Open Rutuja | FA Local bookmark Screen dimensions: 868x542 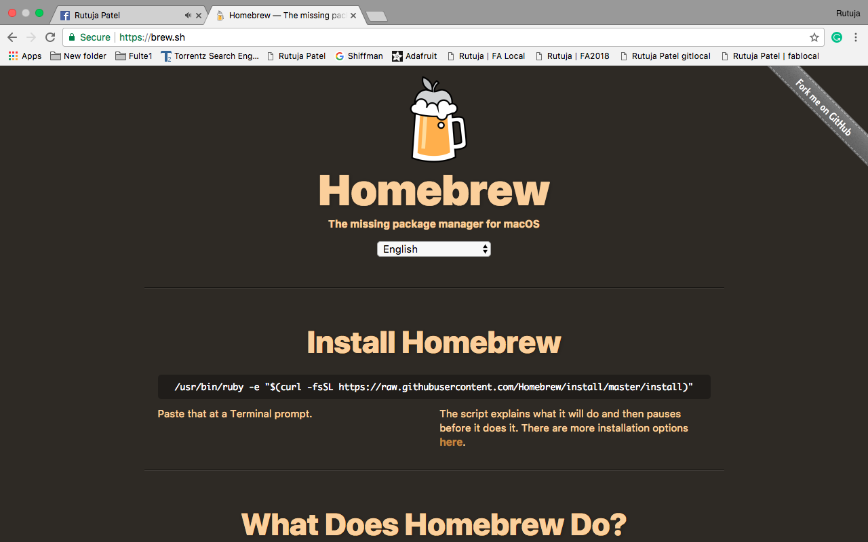486,56
